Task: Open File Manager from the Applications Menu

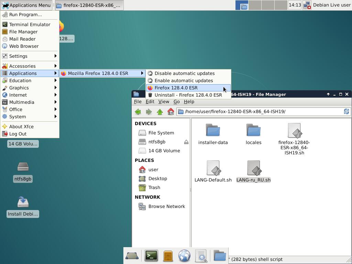Action: click(30, 32)
